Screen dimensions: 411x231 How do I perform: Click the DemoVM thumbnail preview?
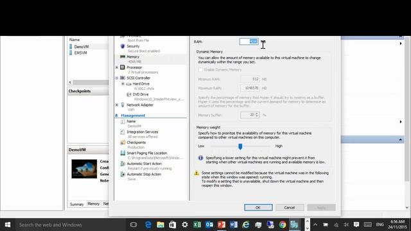84,169
